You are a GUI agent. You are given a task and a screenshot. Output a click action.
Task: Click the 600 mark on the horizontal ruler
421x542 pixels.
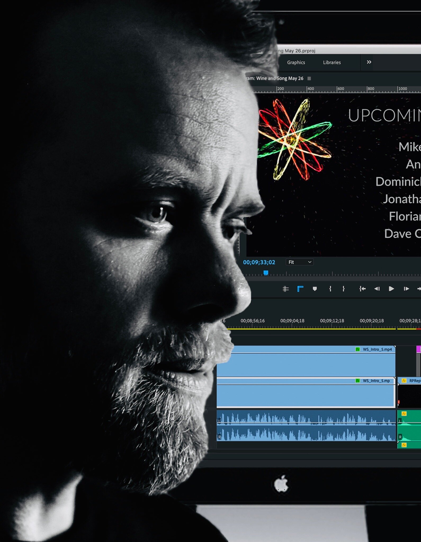[341, 89]
